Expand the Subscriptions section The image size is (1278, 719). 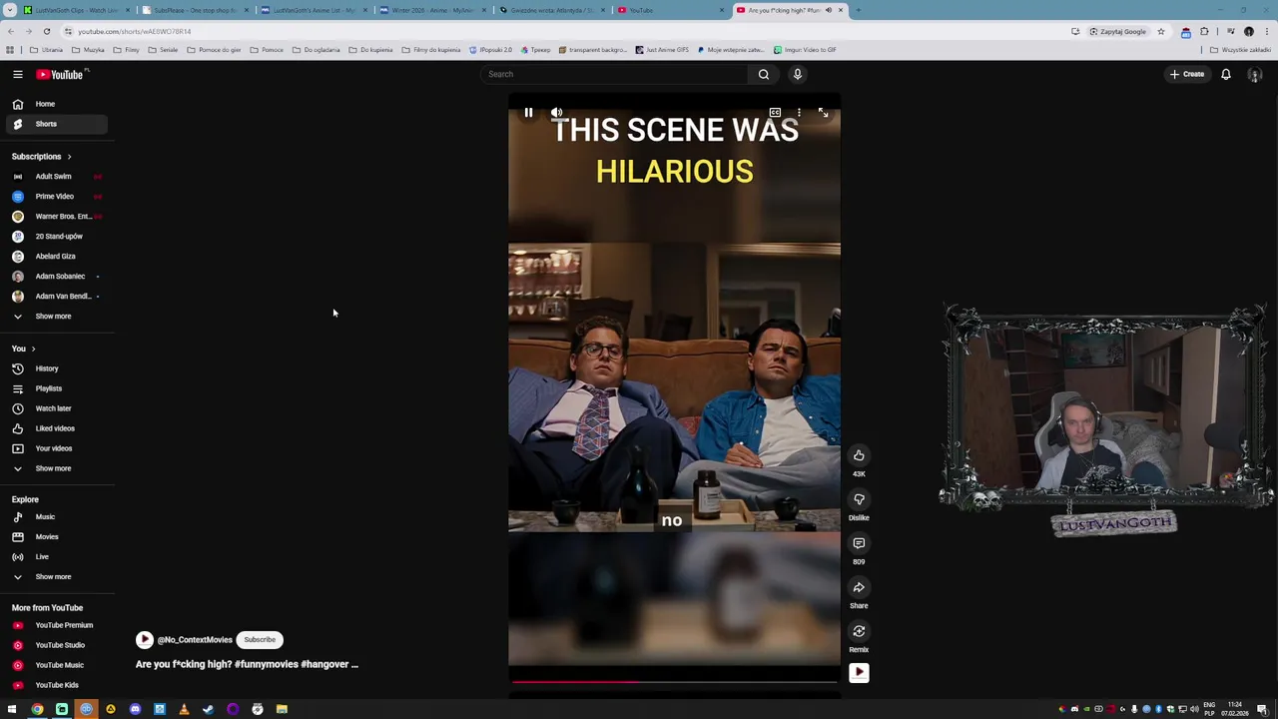click(42, 157)
